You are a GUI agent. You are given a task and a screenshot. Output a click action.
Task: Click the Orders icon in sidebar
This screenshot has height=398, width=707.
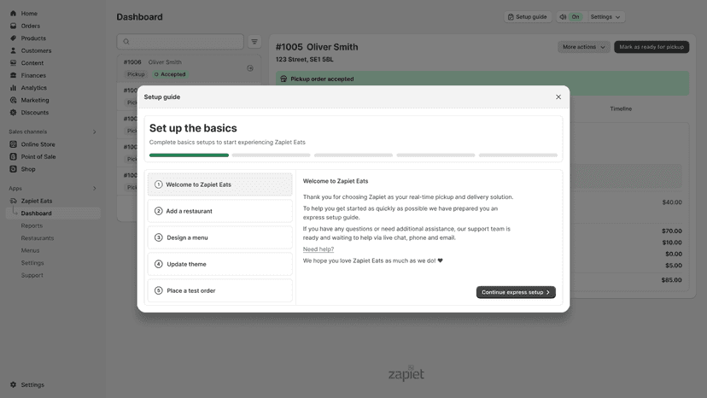13,26
